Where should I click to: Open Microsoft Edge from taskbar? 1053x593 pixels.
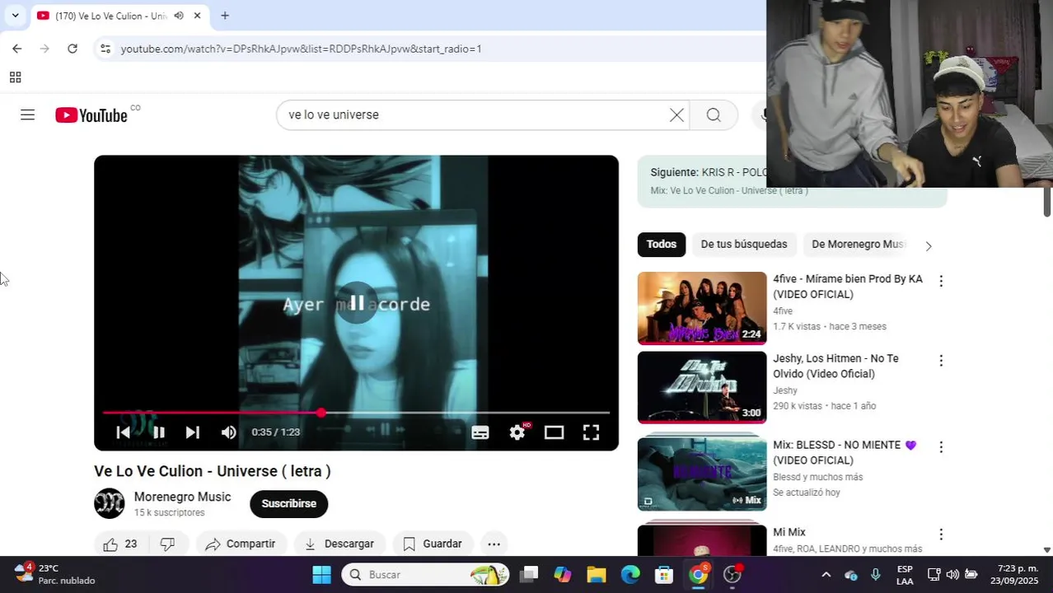(x=630, y=574)
